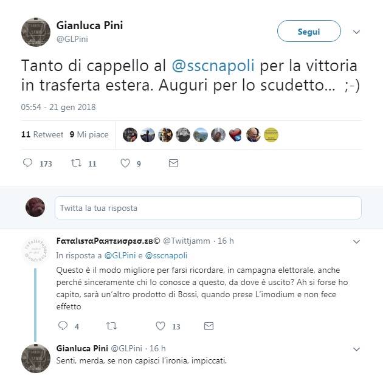Click the reply bubble icon on main tweet
Screen dimensions: 383x375
27,163
